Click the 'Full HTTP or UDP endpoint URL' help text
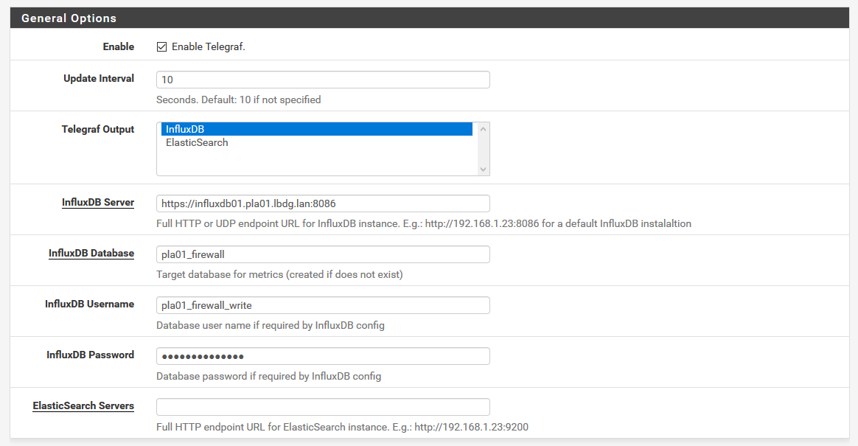 pyautogui.click(x=424, y=223)
